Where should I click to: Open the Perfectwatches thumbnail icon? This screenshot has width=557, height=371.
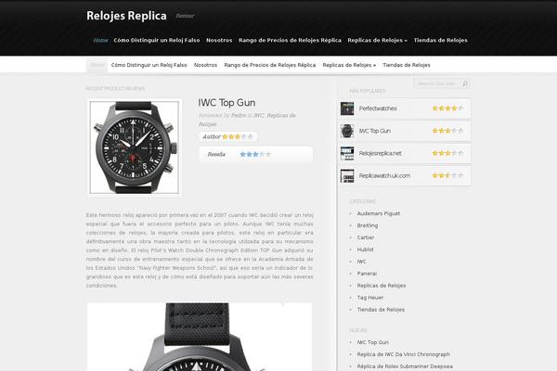pyautogui.click(x=347, y=109)
